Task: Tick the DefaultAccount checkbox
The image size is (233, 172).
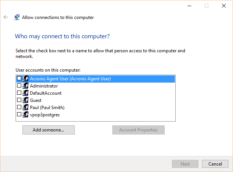Action: [19, 92]
